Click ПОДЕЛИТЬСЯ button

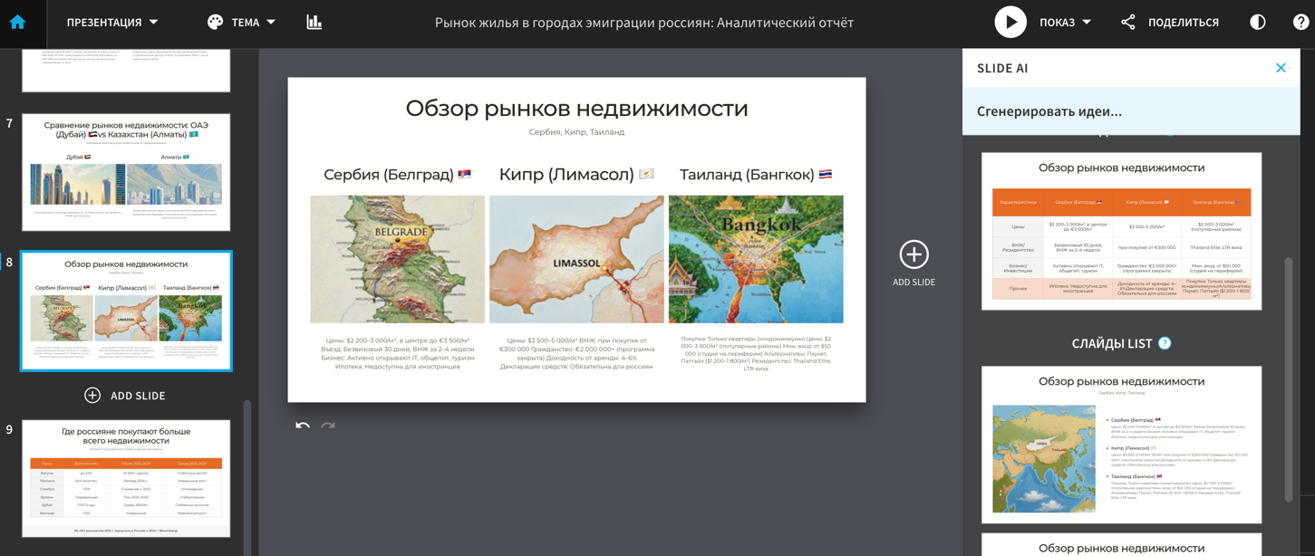pyautogui.click(x=1184, y=23)
